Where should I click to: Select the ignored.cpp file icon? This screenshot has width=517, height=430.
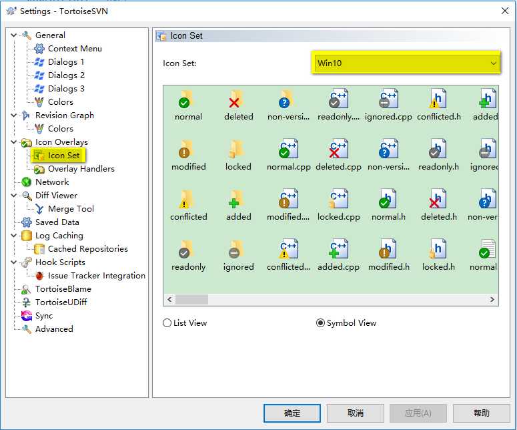click(x=388, y=99)
